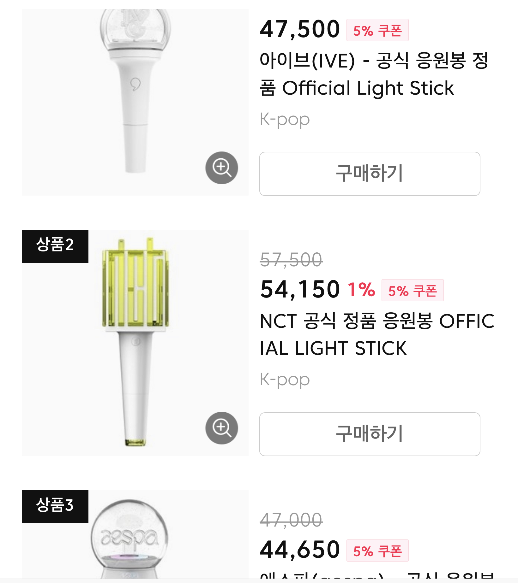
Task: Click the magnifier zoom icon on IVE light stick image
Action: pyautogui.click(x=222, y=168)
